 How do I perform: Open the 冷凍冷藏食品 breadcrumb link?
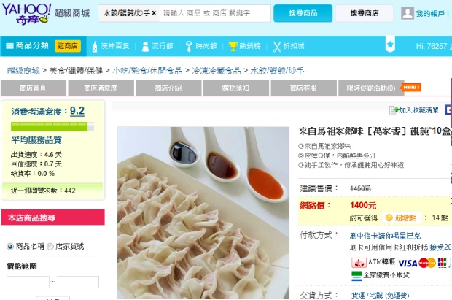click(217, 71)
